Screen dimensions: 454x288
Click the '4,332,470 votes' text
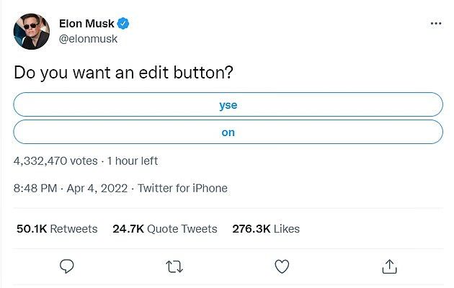(55, 161)
